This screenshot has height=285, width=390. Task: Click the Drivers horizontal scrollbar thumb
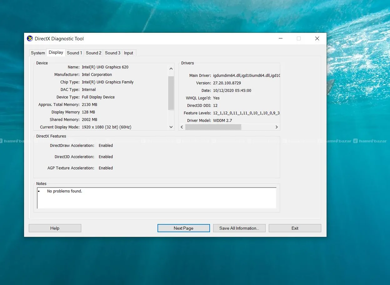click(213, 127)
